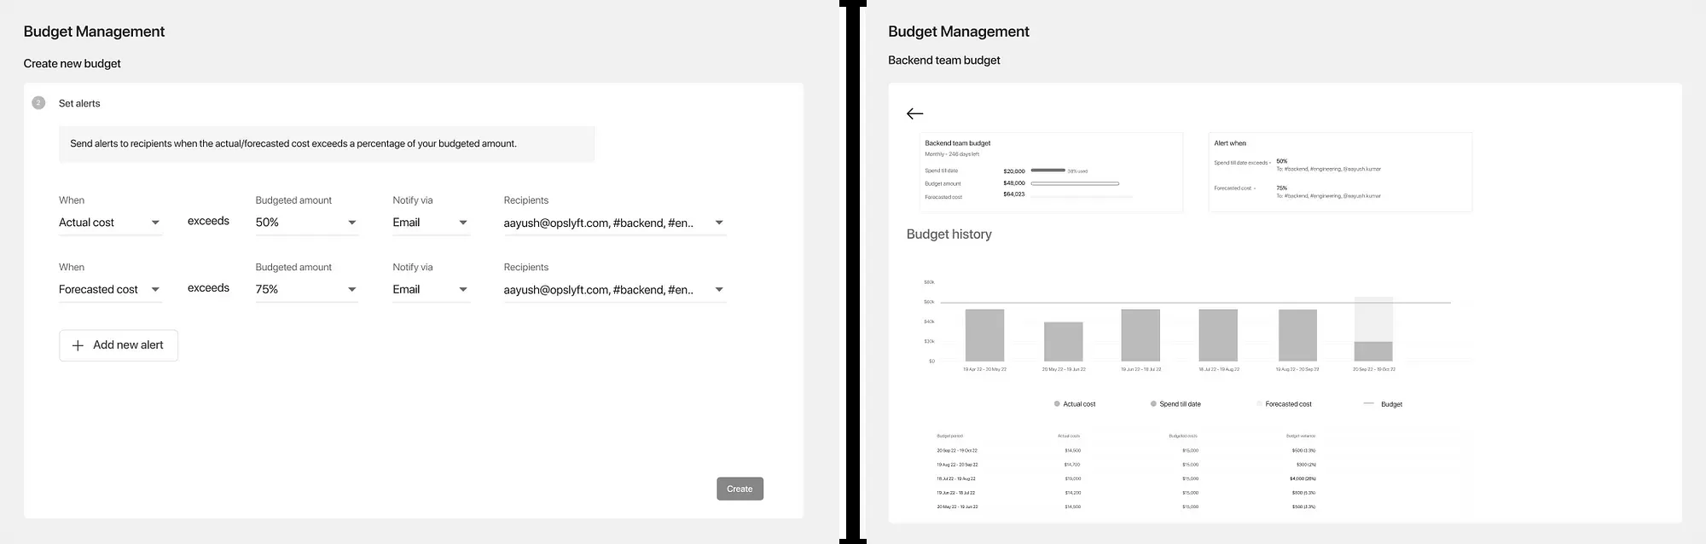This screenshot has width=1706, height=544.
Task: Click table row 20 Sep 22 - 19 Oct 22
Action: (1126, 450)
